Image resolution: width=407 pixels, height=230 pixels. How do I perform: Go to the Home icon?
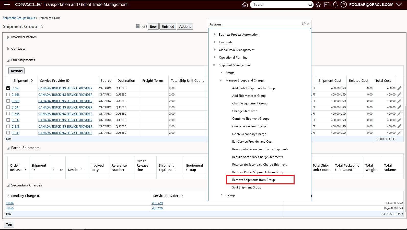pos(245,5)
